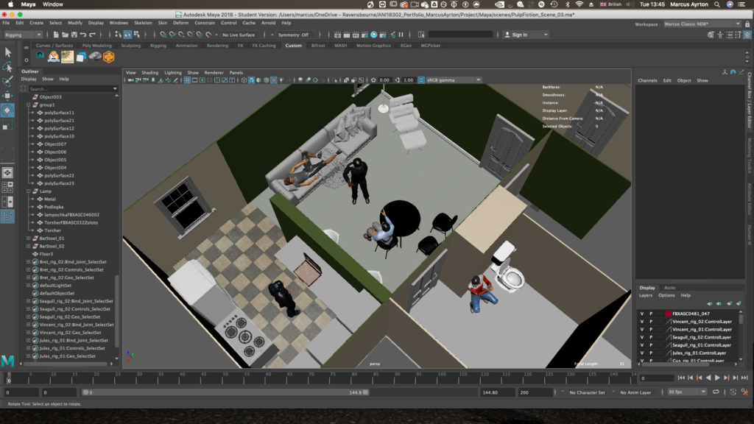Undo using the status line arrow
Viewport: 754px width, 424px height.
[x=83, y=35]
